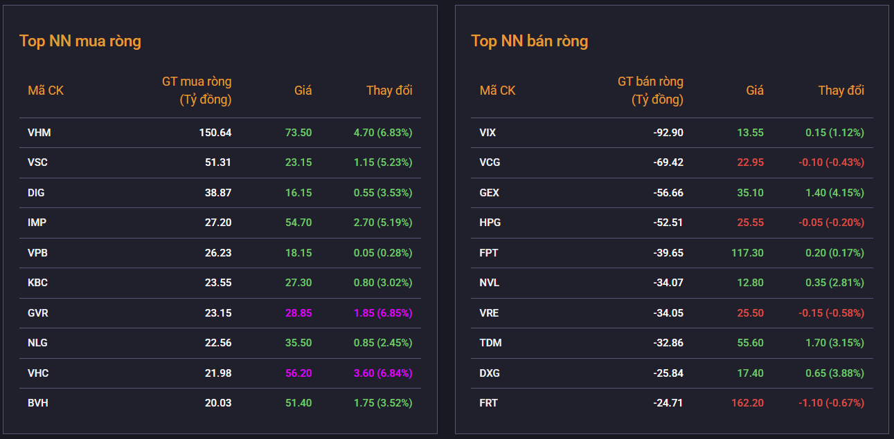Click 'GT bán ròng' column header
The width and height of the screenshot is (894, 439).
coord(650,91)
